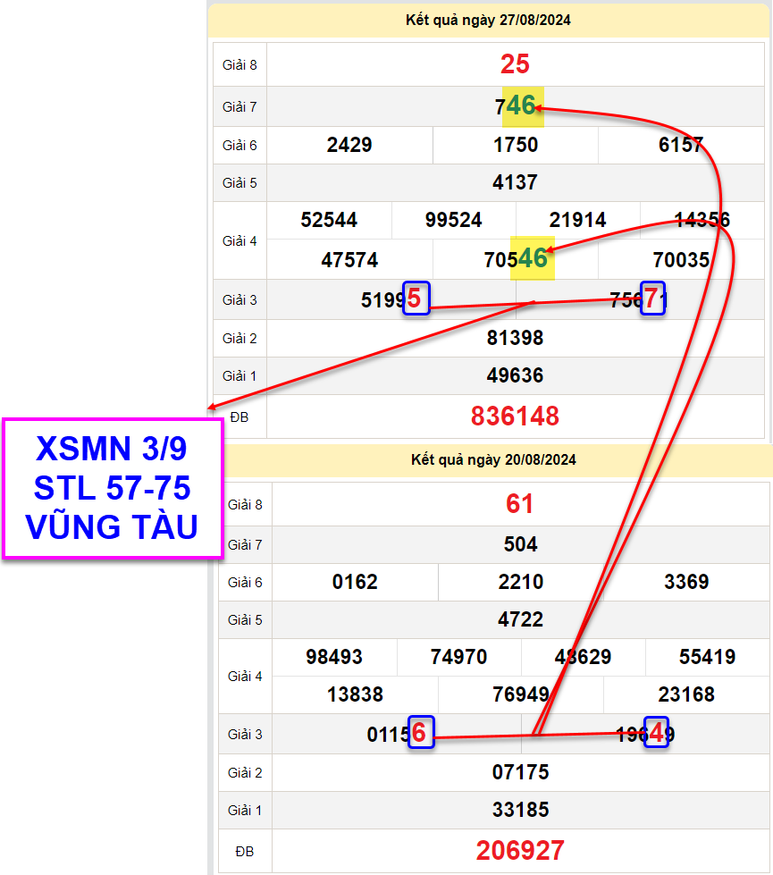This screenshot has width=773, height=875.
Task: Open the 20/08/2024 results header
Action: click(x=493, y=460)
